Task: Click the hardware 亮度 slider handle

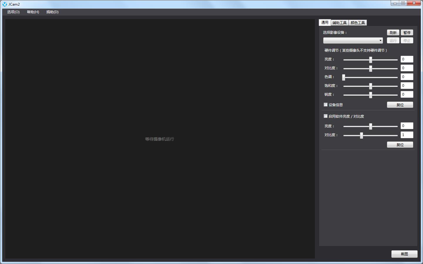Action: click(370, 60)
